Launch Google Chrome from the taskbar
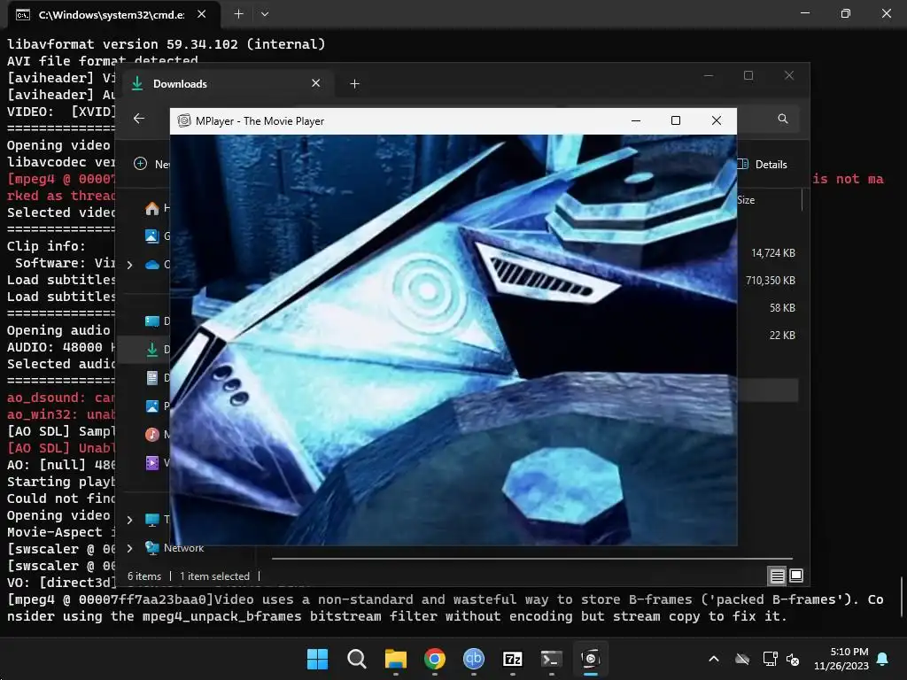 pyautogui.click(x=434, y=659)
